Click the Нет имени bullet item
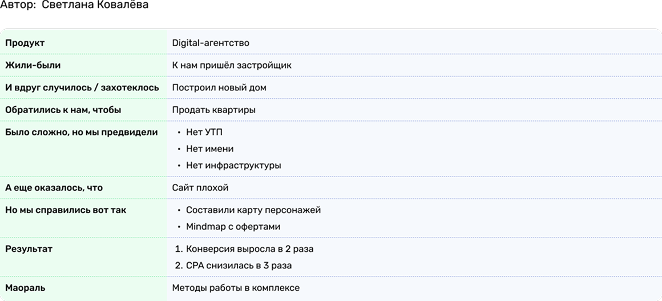Image resolution: width=662 pixels, height=301 pixels. tap(209, 149)
